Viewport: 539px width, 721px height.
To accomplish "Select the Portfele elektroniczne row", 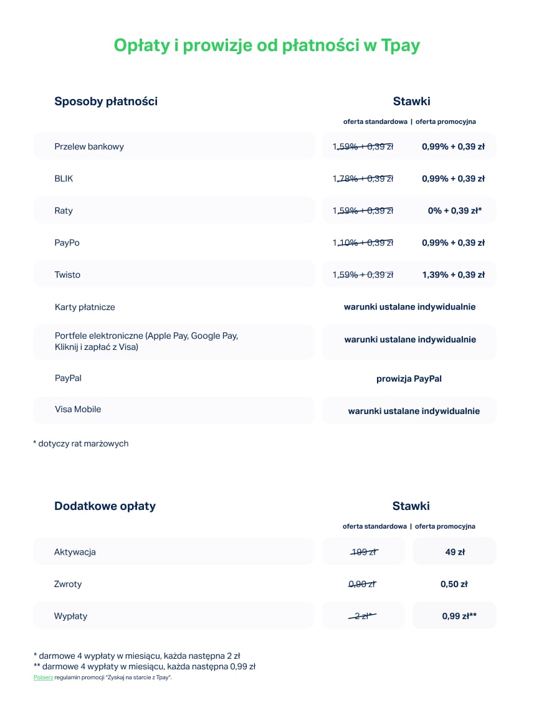I will [x=174, y=341].
